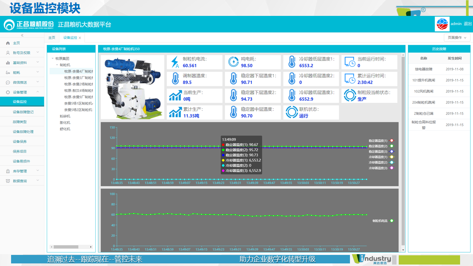The height and width of the screenshot is (266, 473).
Task: Open 设备易损件 in the sidebar
Action: click(22, 161)
